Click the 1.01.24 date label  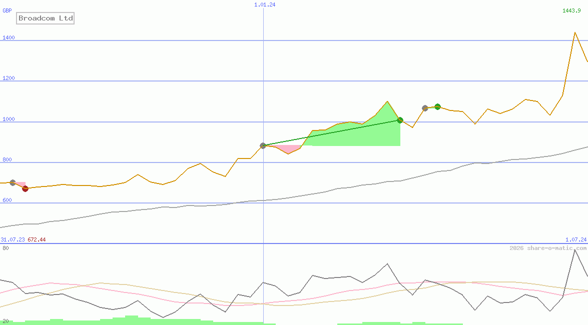point(265,4)
